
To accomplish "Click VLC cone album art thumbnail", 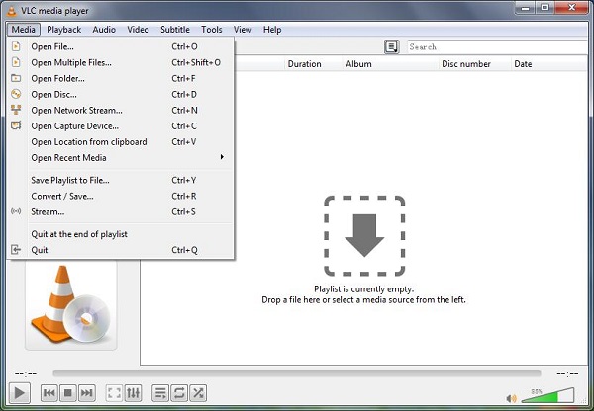I will pos(71,304).
